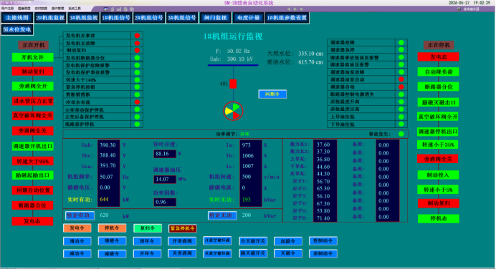The image size is (496, 269).
Task: Click the 跳灭磁开关 button
Action: (x=253, y=253)
